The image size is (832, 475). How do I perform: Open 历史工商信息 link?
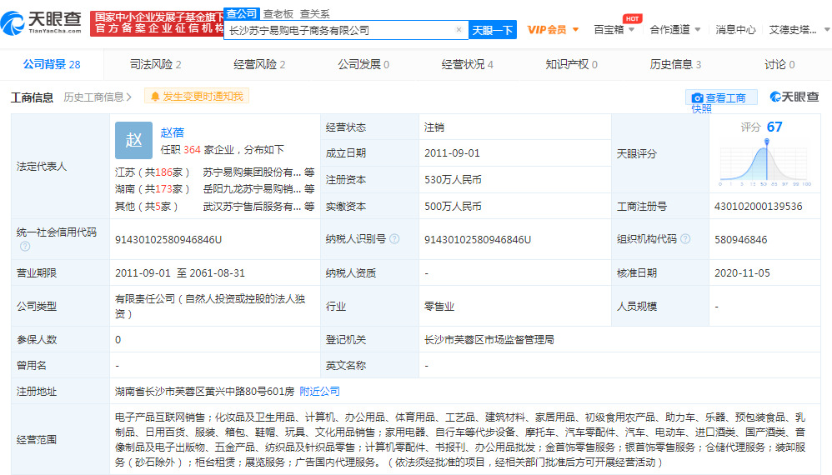point(98,97)
